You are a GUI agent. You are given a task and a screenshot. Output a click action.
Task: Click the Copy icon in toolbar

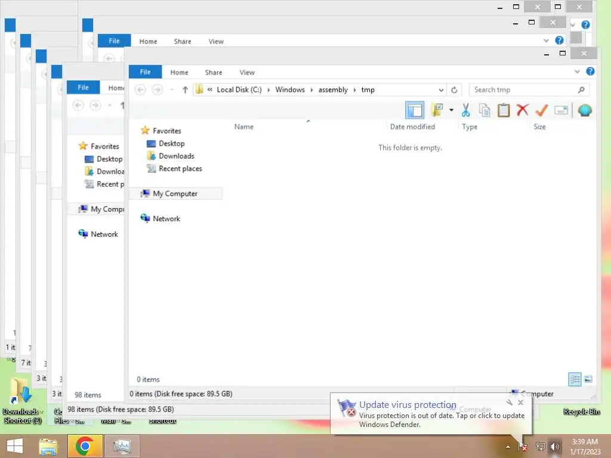(485, 110)
